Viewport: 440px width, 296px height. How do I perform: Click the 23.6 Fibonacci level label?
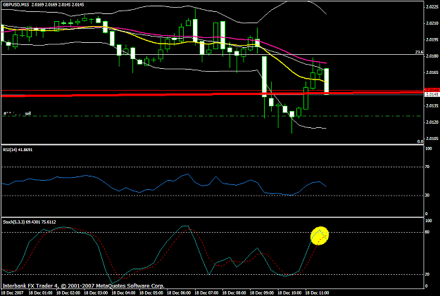coord(419,52)
